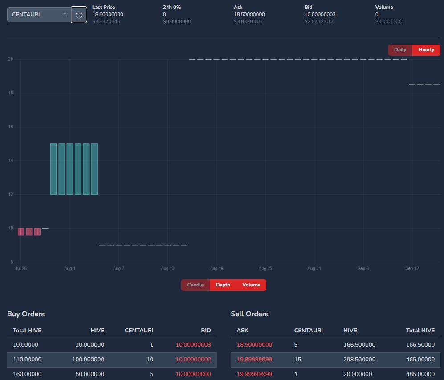Click the token info icon button
The height and width of the screenshot is (380, 444).
tap(79, 15)
